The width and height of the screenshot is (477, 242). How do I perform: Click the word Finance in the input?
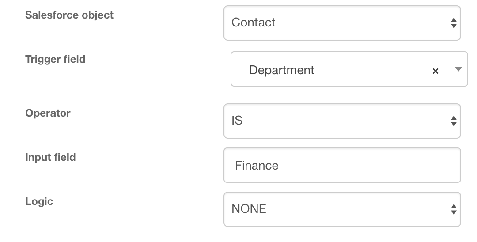(257, 166)
